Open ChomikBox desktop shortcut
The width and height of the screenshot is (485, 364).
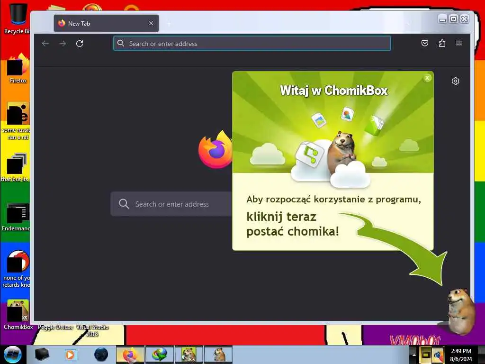pos(18,314)
